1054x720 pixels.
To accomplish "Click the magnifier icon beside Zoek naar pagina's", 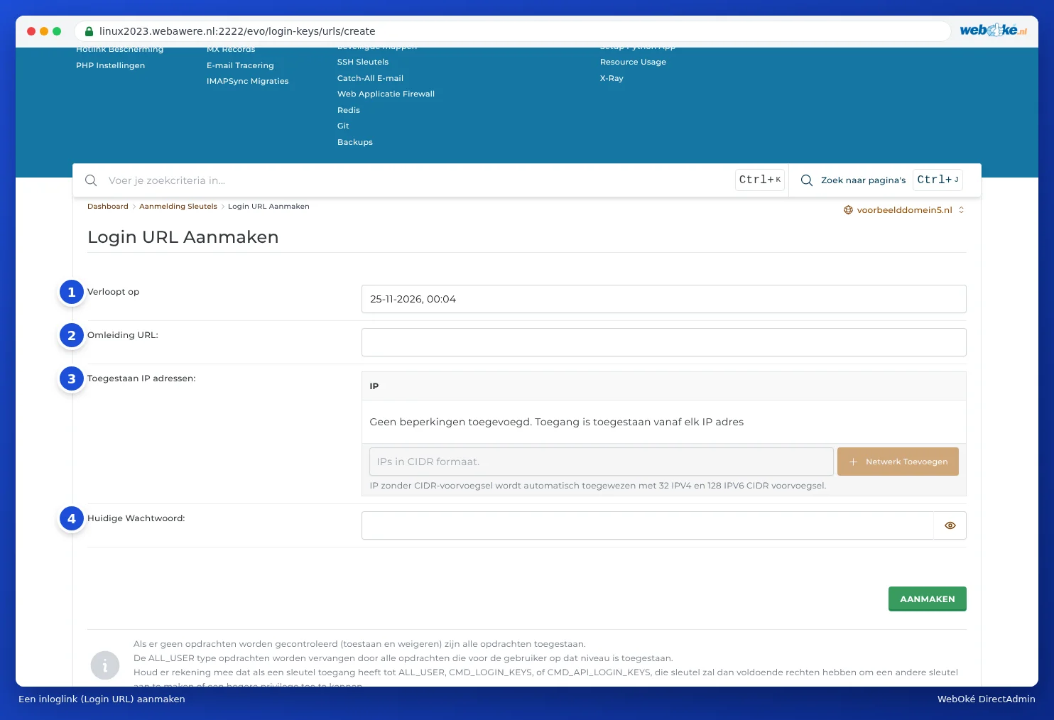I will click(807, 180).
